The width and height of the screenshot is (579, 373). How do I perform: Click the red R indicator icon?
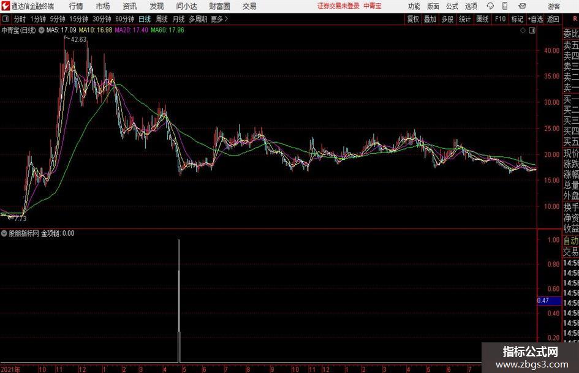[x=575, y=19]
